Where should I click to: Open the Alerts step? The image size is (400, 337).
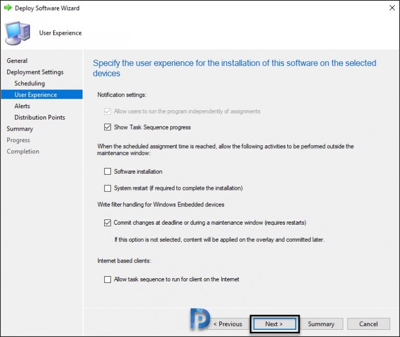pyautogui.click(x=22, y=106)
